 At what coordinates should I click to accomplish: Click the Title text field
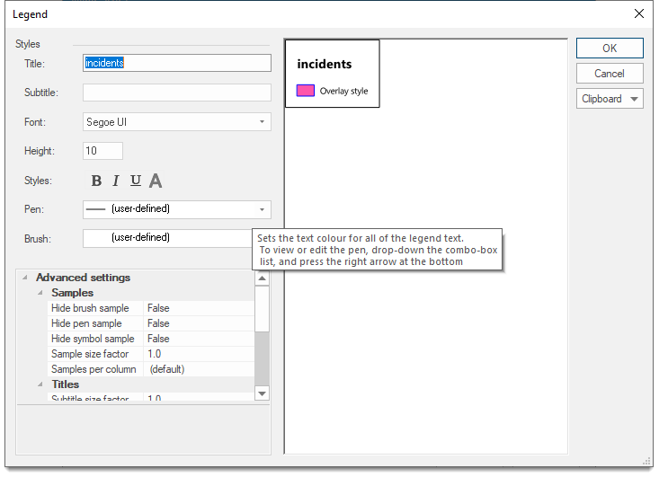177,63
